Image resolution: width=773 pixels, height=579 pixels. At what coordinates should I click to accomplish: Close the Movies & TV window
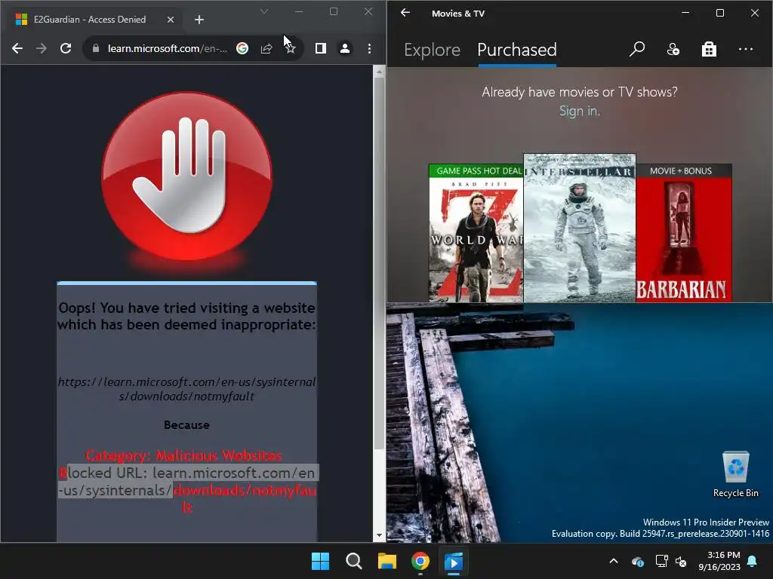coord(754,13)
